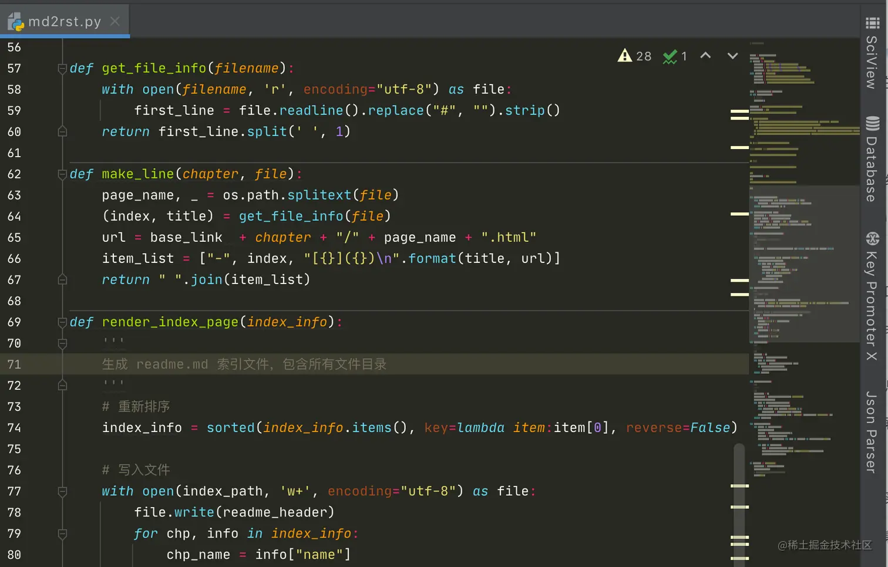Go to next highlighted error arrow
Viewport: 888px width, 567px height.
[732, 56]
